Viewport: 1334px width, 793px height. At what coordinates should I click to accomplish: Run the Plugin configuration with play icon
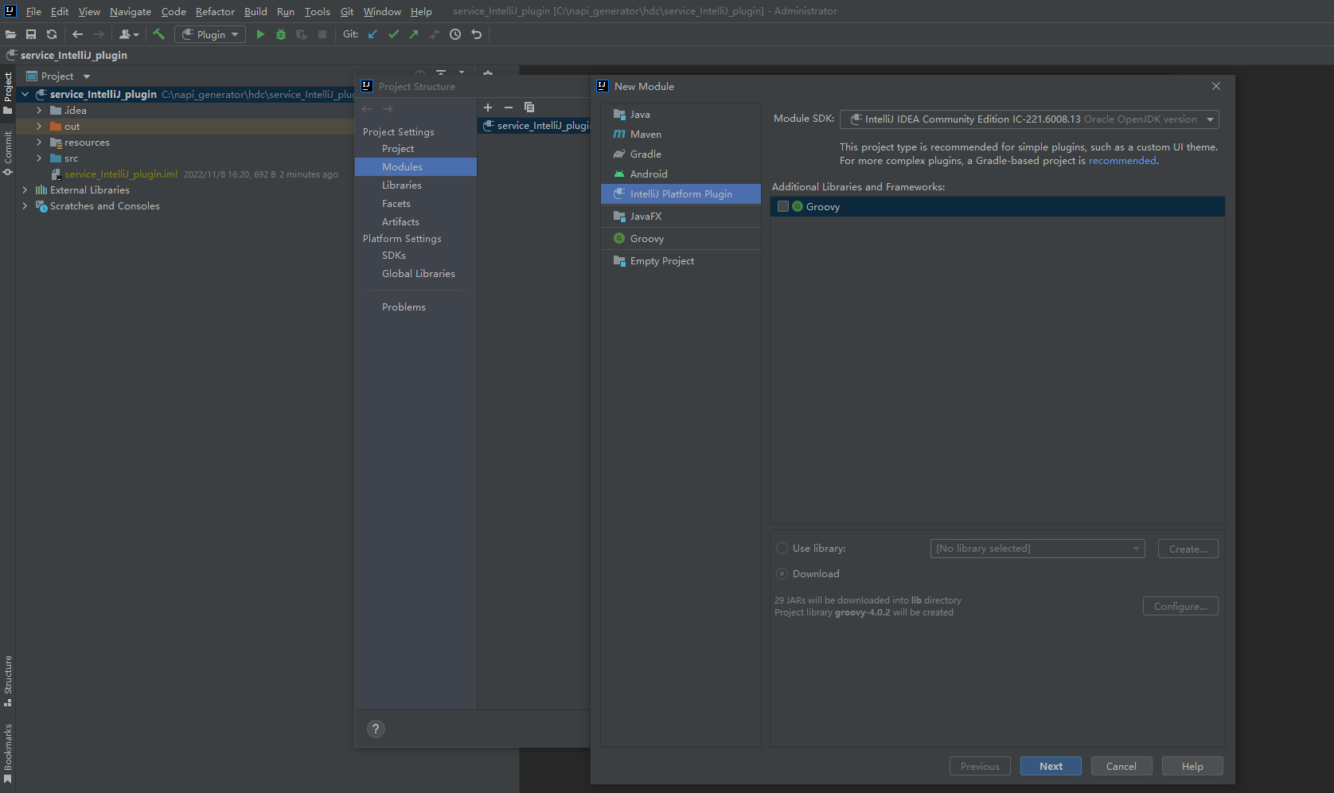click(x=260, y=34)
